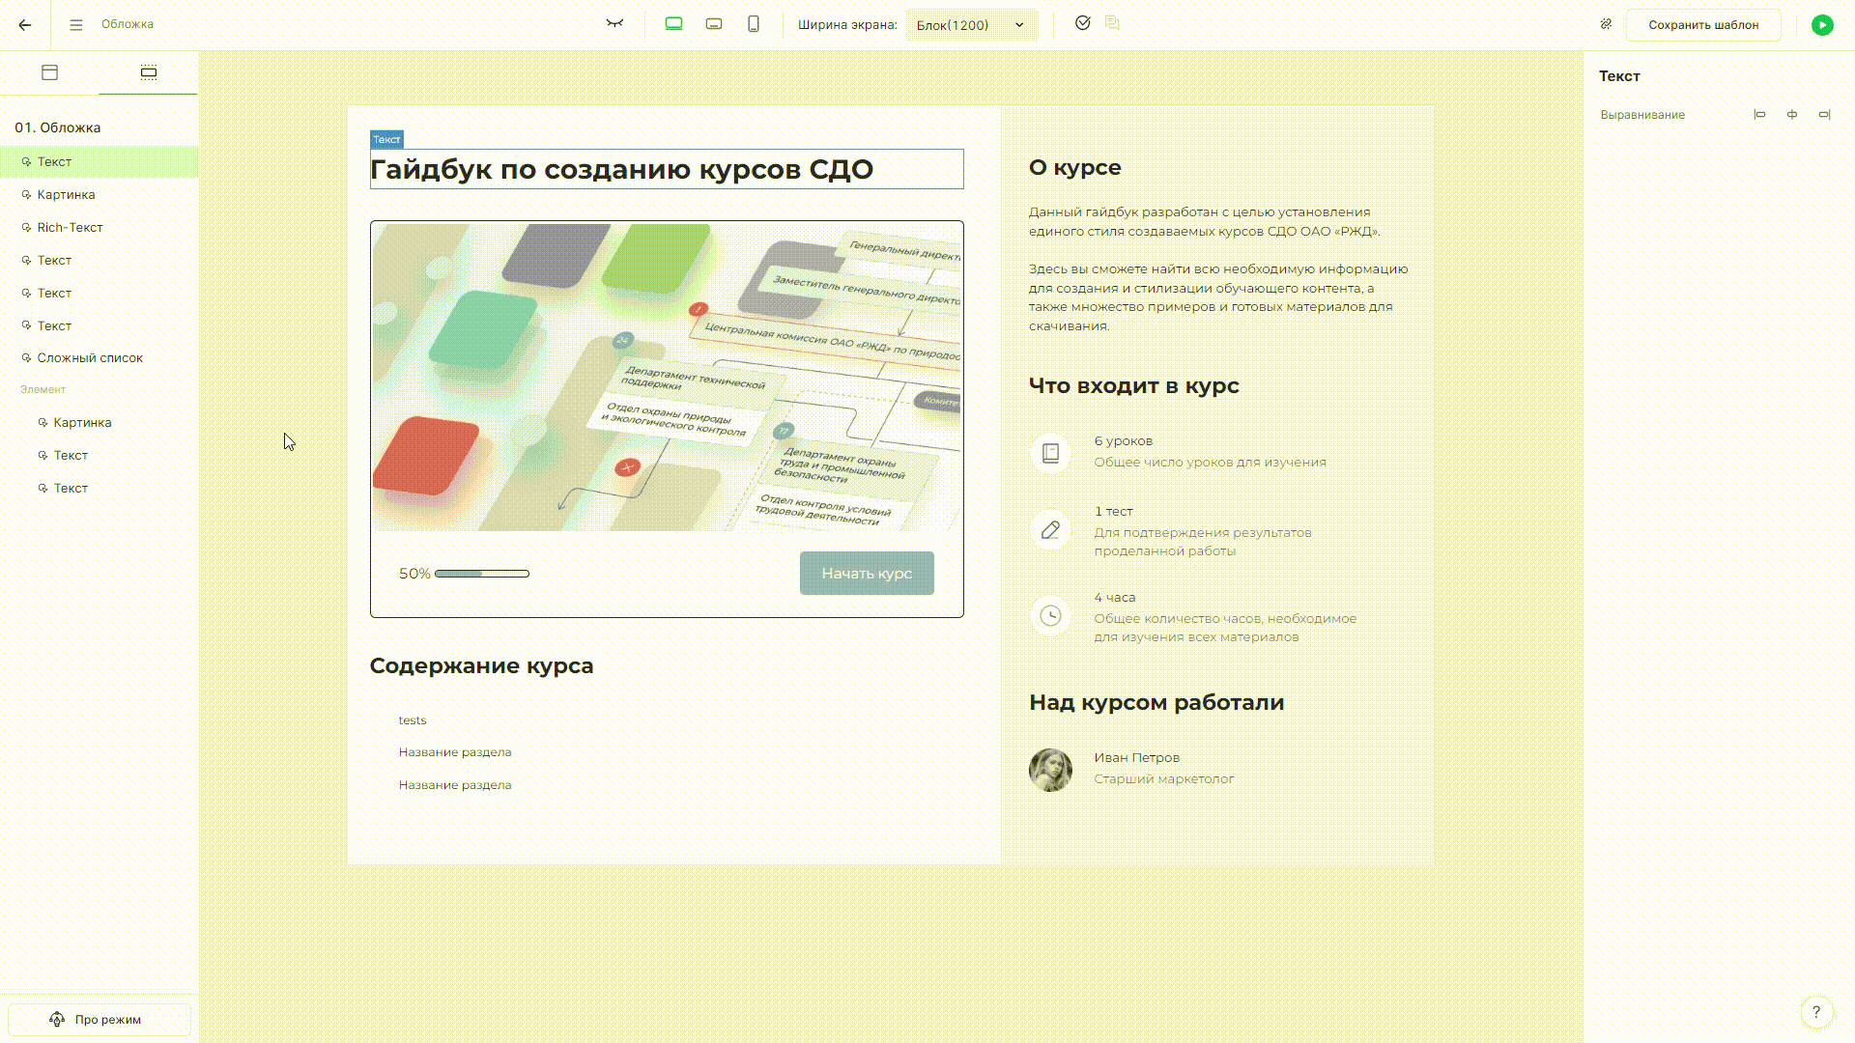Click the green play preview button

[x=1822, y=25]
